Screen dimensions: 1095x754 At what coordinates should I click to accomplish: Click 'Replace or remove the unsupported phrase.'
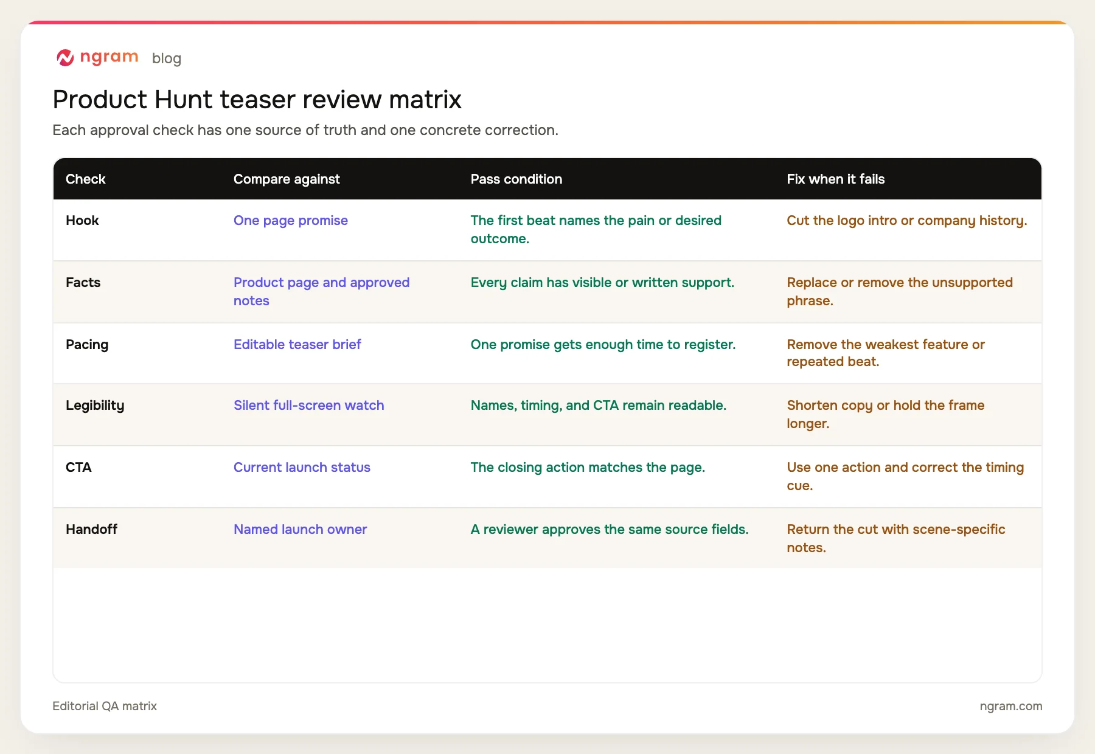pos(900,291)
